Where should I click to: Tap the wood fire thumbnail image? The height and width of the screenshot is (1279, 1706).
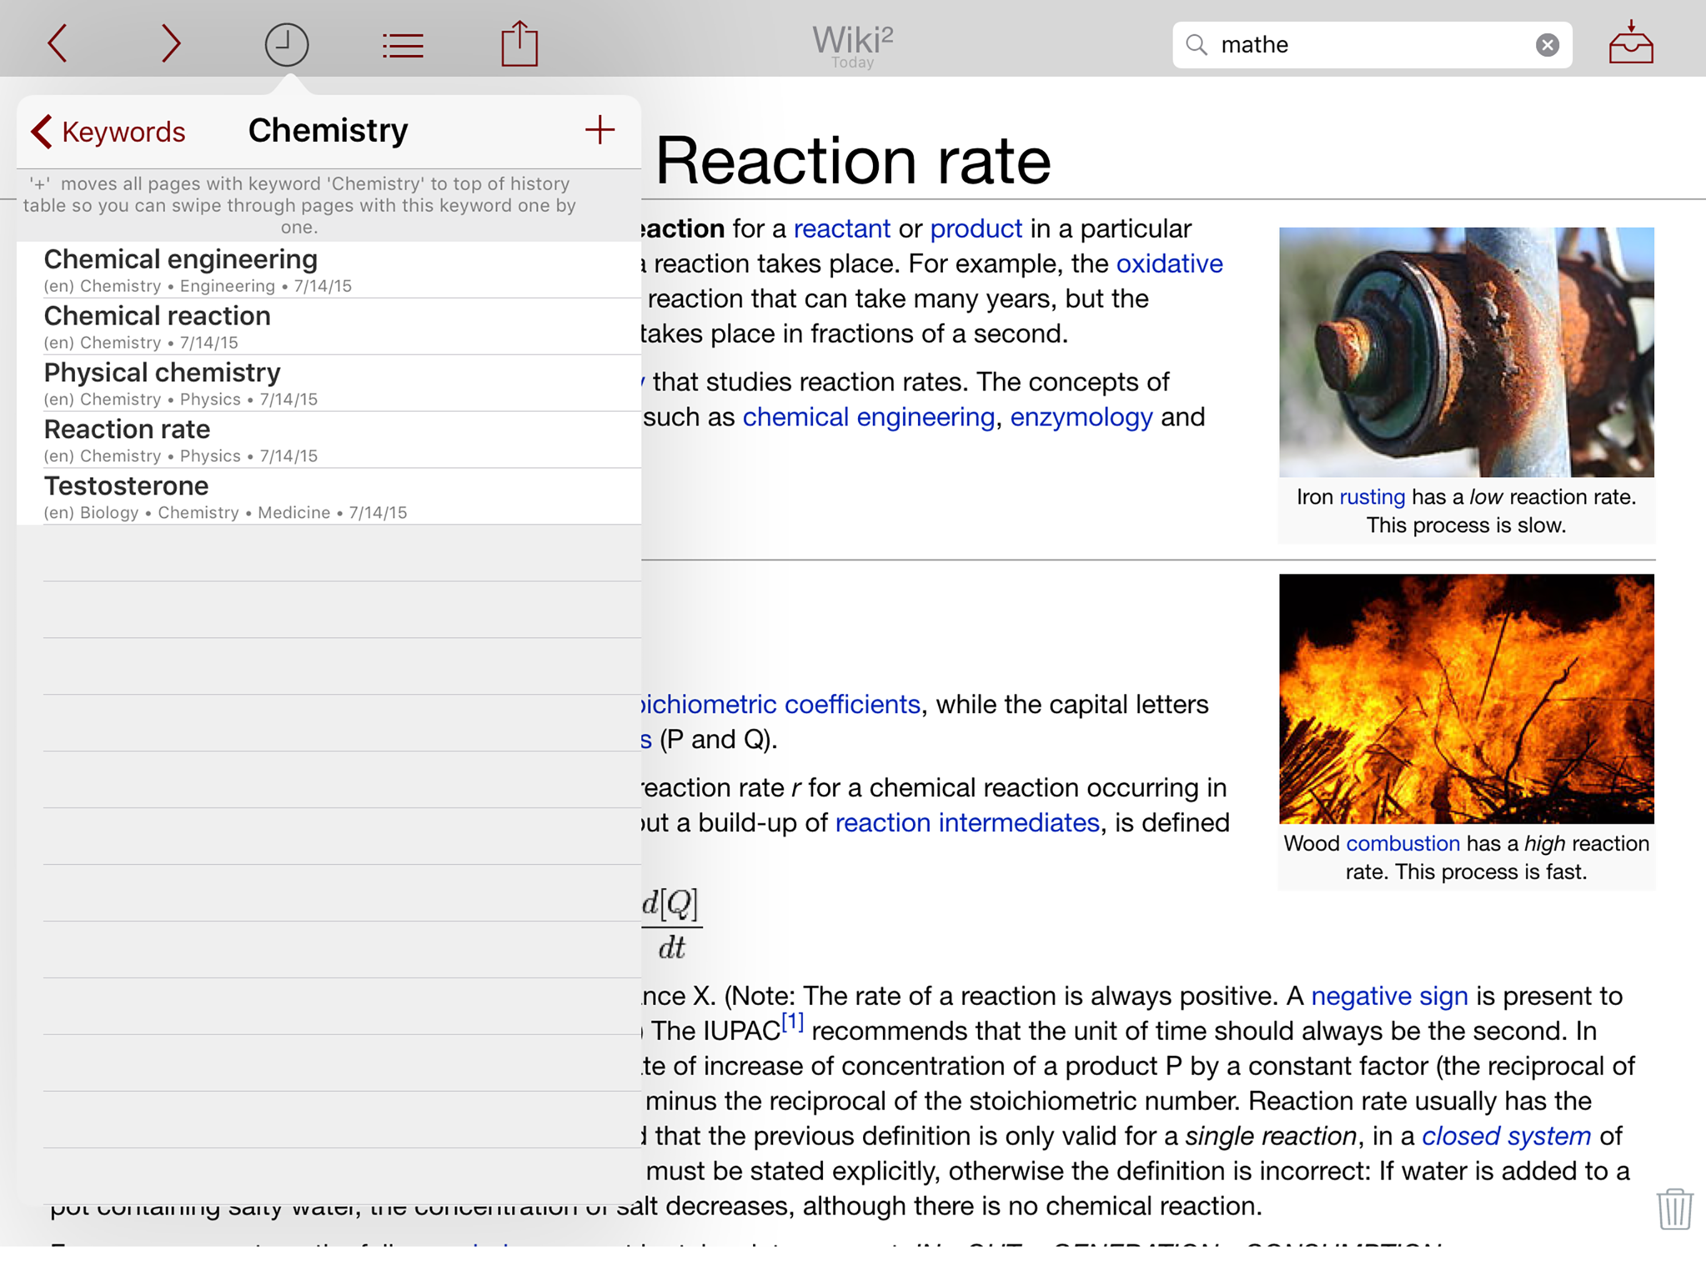[x=1466, y=698]
